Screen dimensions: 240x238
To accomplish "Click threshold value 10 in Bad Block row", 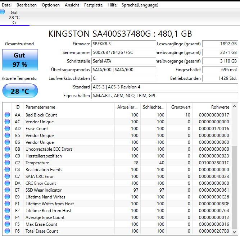I will pyautogui.click(x=188, y=115).
